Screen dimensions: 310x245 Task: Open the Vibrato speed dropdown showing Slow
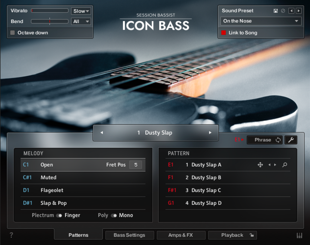81,11
